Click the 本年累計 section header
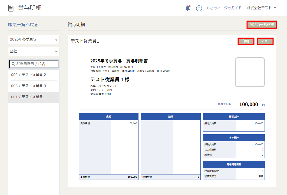Image resolution: width=287 pixels, height=195 pixels. [x=234, y=138]
